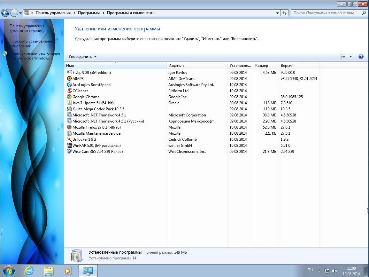Sort by Установлено column header
The width and height of the screenshot is (369, 277).
[x=240, y=66]
